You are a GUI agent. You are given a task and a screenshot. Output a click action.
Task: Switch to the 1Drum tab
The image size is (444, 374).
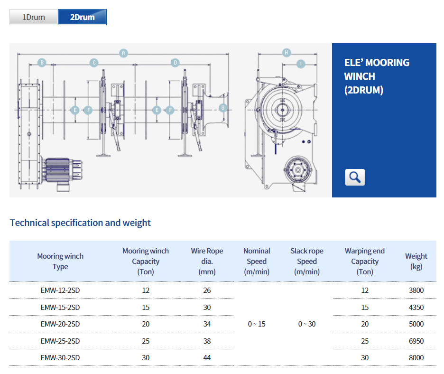pos(33,17)
